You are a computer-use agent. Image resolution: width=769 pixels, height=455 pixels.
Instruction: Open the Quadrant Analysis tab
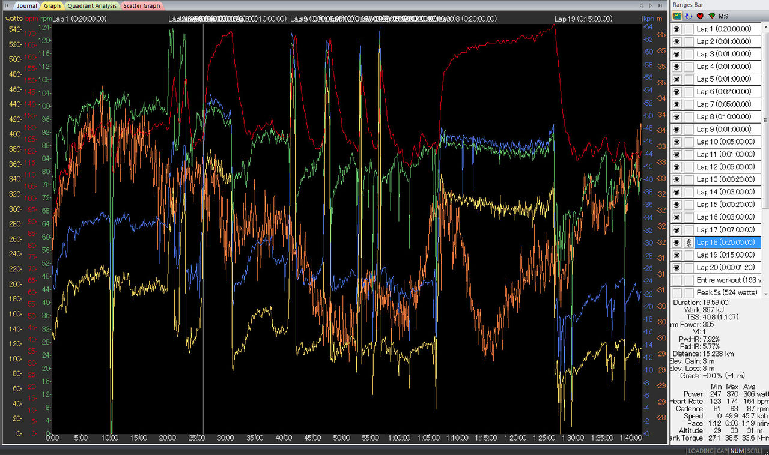(x=92, y=5)
